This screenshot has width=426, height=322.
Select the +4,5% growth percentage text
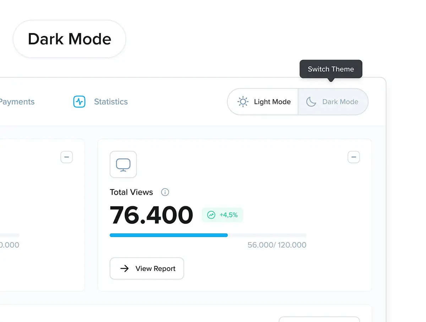pos(229,215)
